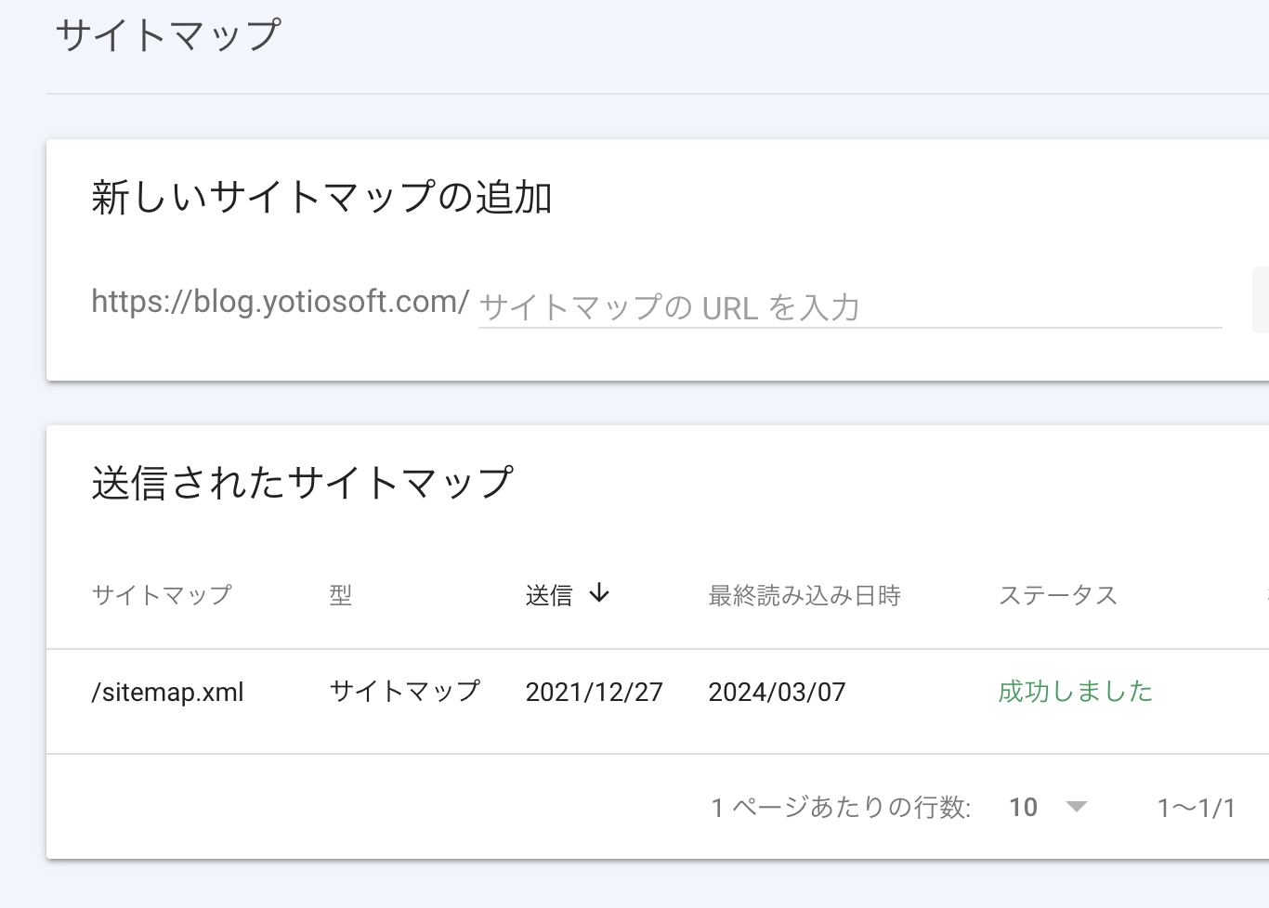Viewport: 1269px width, 908px height.
Task: Click the サイトマップ column header
Action: click(162, 595)
